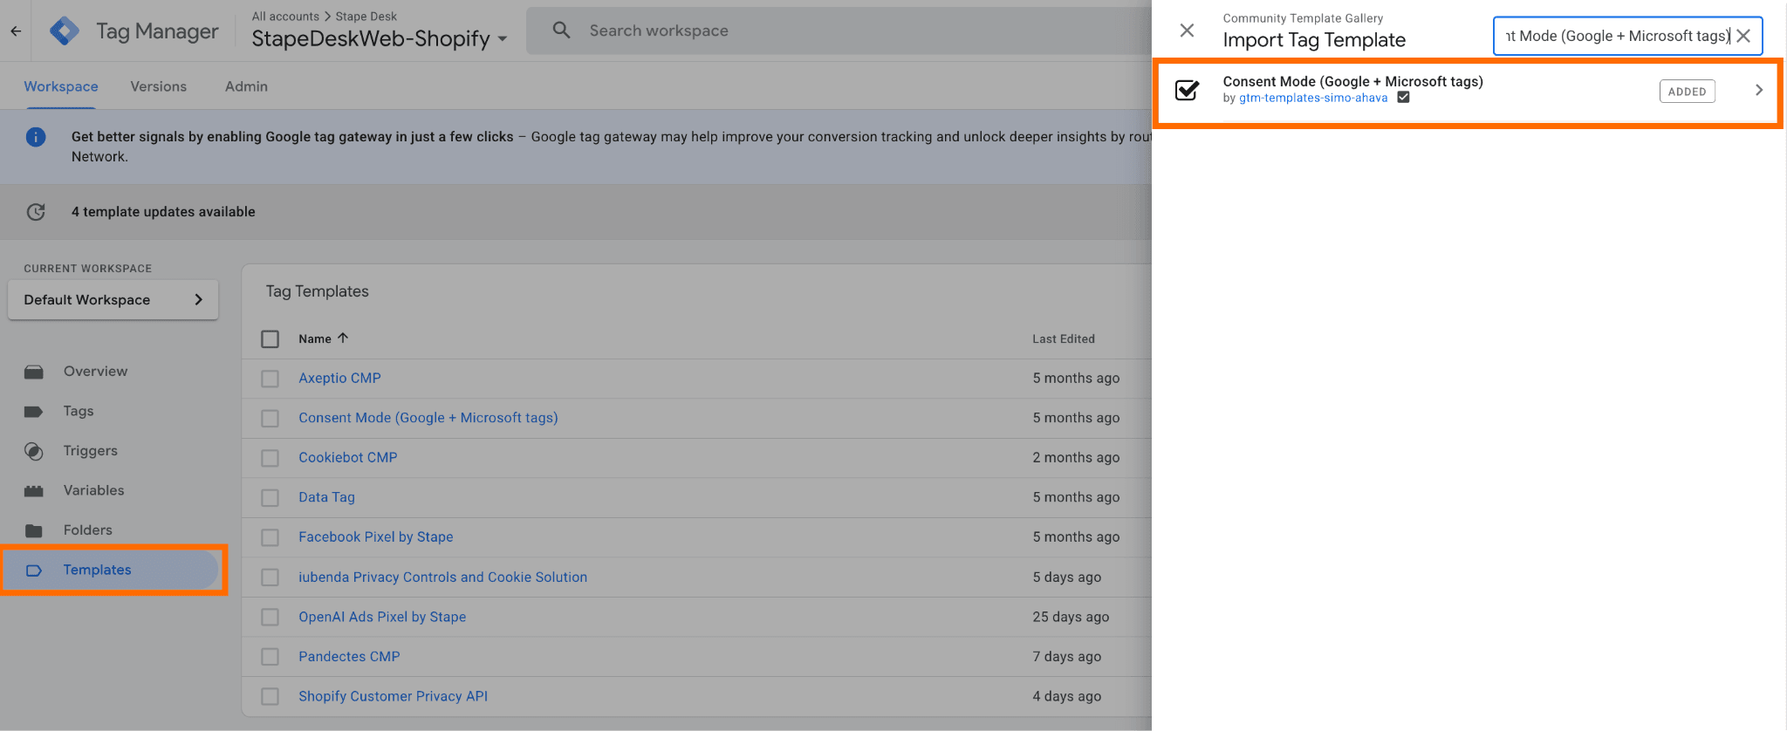Screen dimensions: 1787x731
Task: Check the Axeptio CMP row checkbox
Action: coord(270,379)
